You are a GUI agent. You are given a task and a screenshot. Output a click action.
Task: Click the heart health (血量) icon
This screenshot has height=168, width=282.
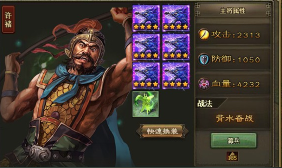(x=204, y=84)
